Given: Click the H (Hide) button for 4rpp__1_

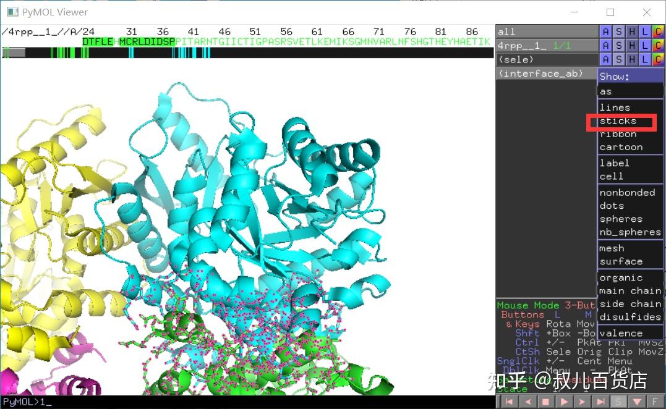Looking at the screenshot, I should click(x=631, y=44).
